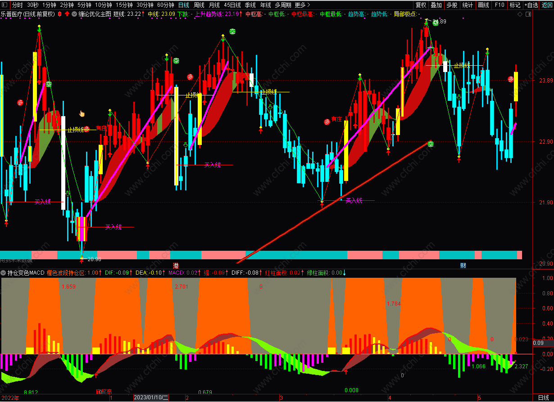Viewport: 554px width, 402px height.
Task: Switch to the 日线 daily chart
Action: 184,5
